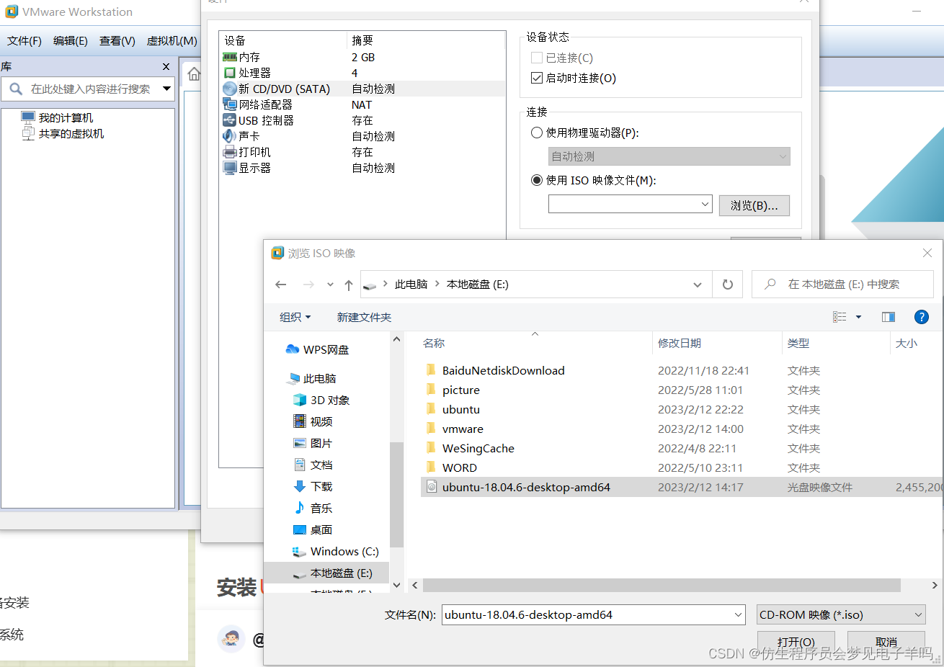Open library search options dropdown
The height and width of the screenshot is (667, 944).
point(167,89)
